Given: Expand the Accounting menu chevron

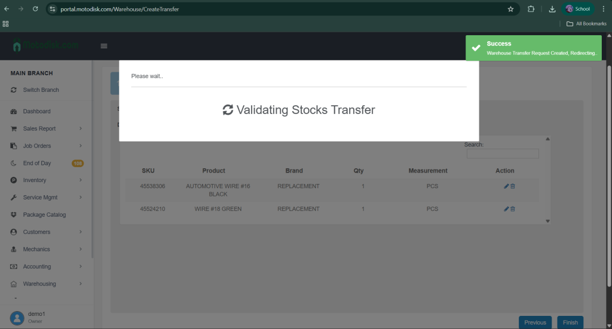Looking at the screenshot, I should (x=81, y=266).
